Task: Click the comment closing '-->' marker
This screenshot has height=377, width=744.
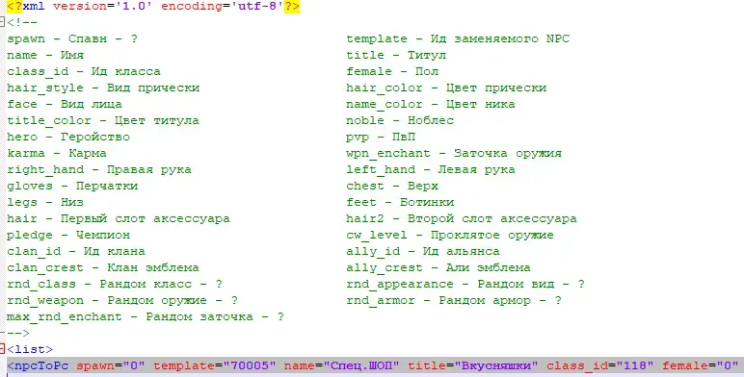Action: [18, 334]
